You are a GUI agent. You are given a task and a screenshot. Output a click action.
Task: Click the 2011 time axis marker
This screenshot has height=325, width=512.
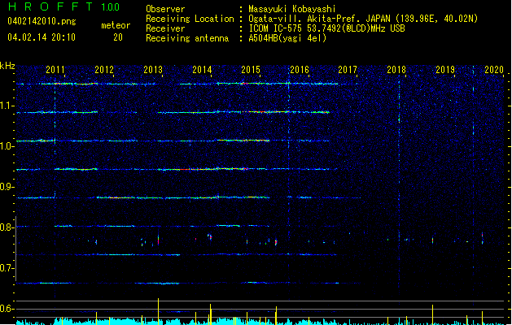(55, 70)
